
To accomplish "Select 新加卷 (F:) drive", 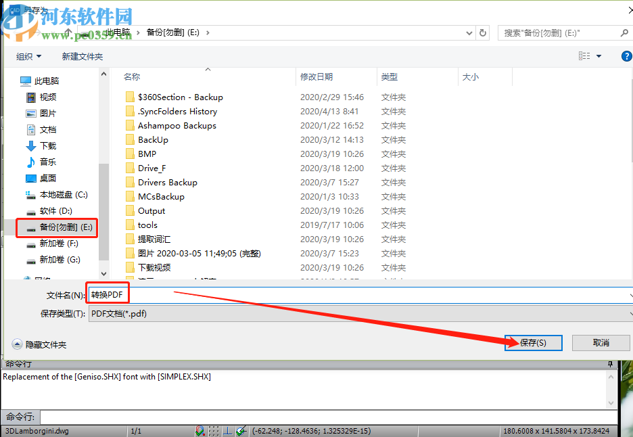I will (52, 244).
